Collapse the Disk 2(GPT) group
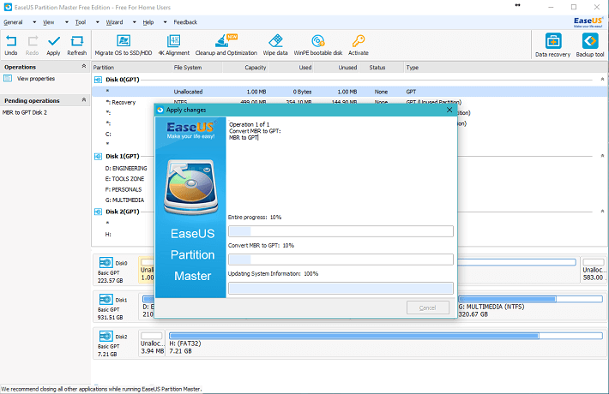The width and height of the screenshot is (609, 394). click(602, 212)
